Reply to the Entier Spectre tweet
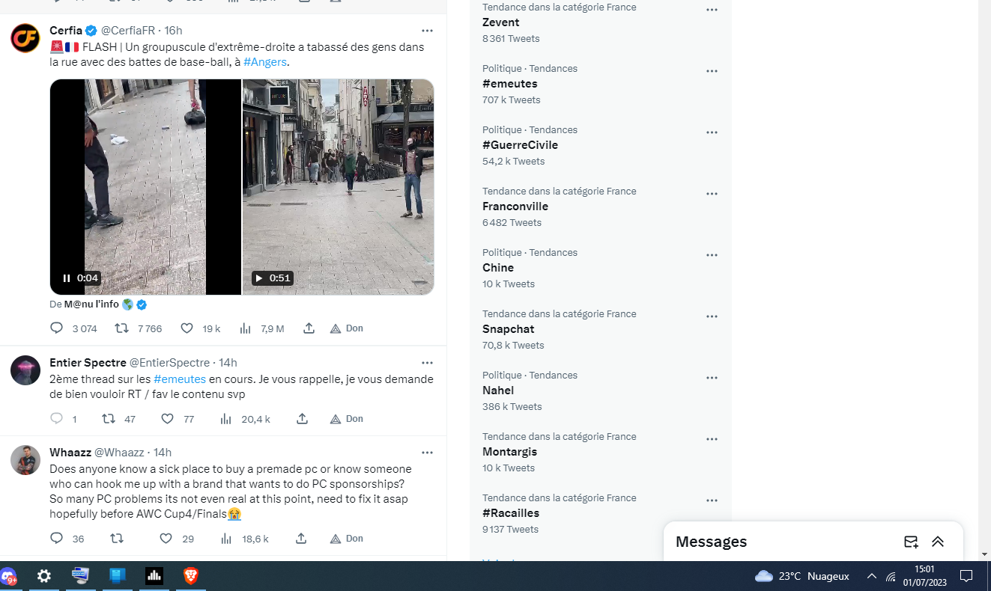The width and height of the screenshot is (991, 591). pos(56,419)
